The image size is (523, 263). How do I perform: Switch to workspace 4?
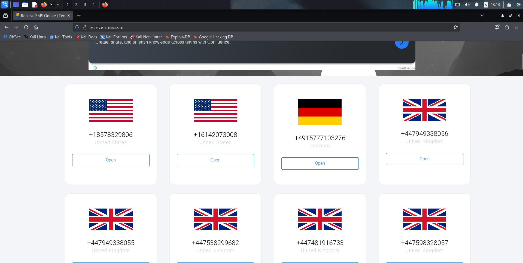(93, 5)
